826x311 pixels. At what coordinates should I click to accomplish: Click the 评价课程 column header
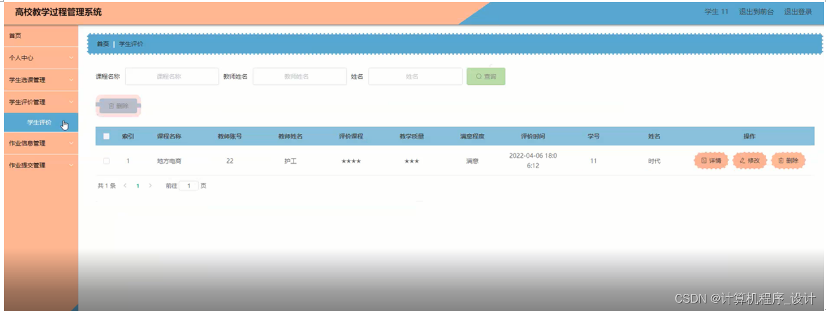tap(351, 136)
